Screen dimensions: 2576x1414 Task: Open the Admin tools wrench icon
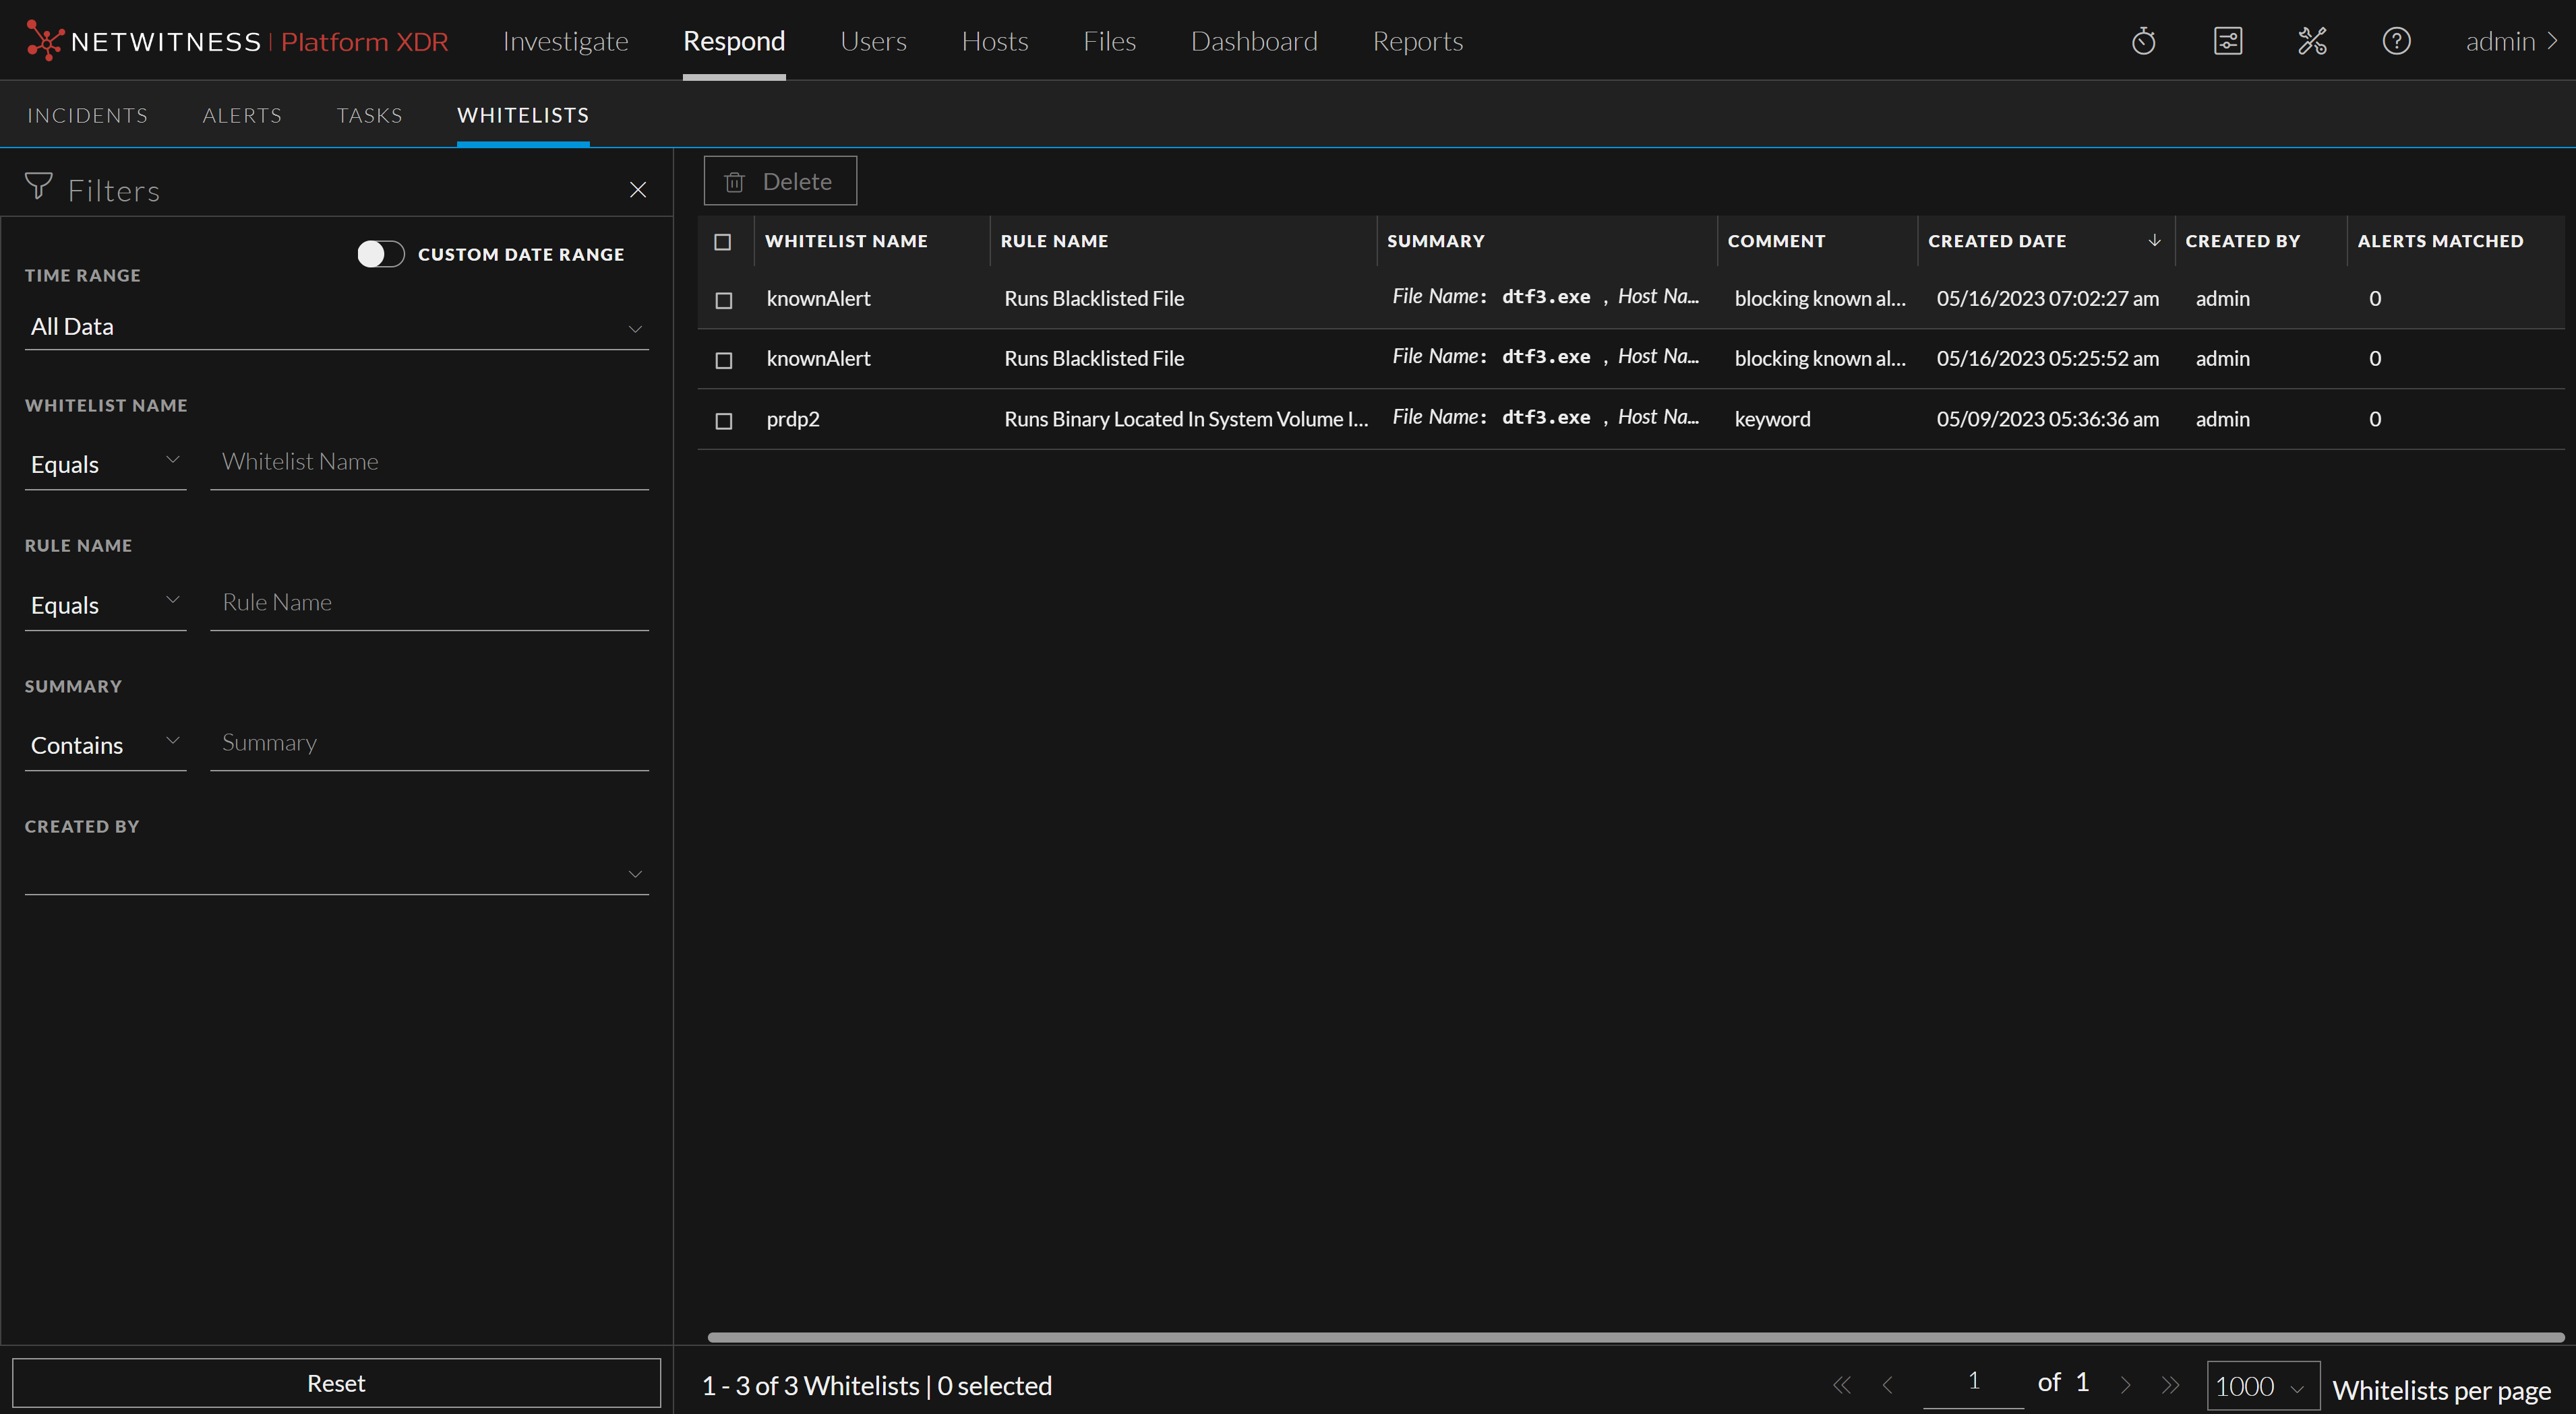click(x=2312, y=41)
